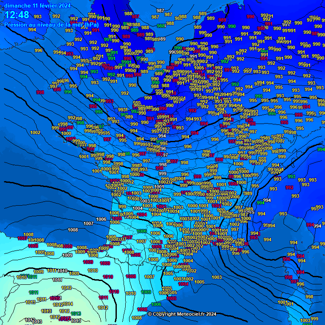The image size is (325, 325).
Task: Select the isolated 1002 reading off Brittany's west coast
Action: [x=35, y=133]
